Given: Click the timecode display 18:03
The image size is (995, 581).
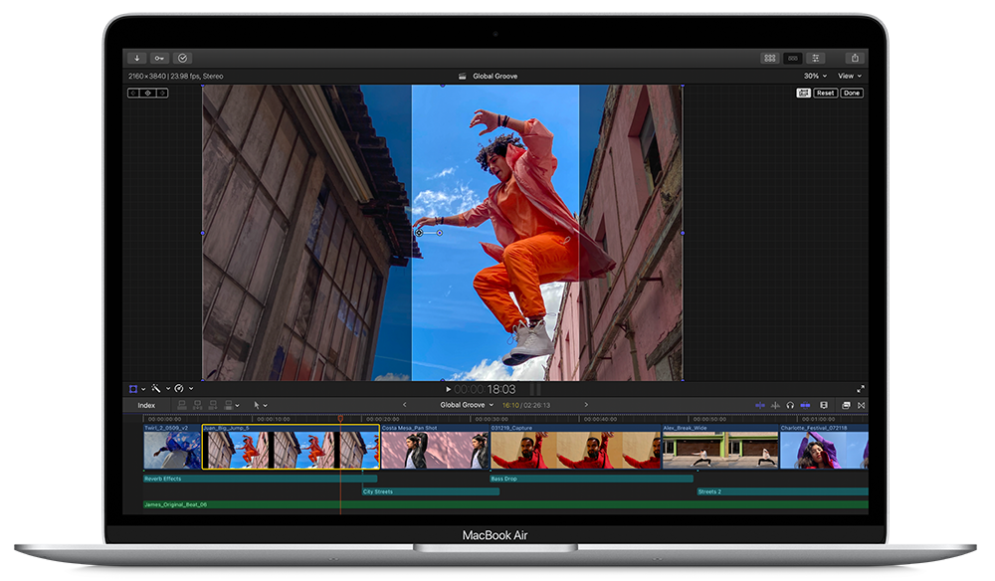Looking at the screenshot, I should pos(485,389).
